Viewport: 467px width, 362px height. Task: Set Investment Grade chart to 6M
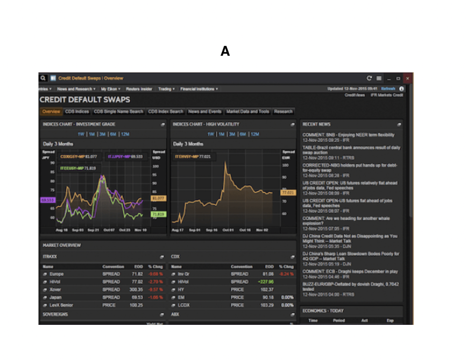(x=113, y=134)
